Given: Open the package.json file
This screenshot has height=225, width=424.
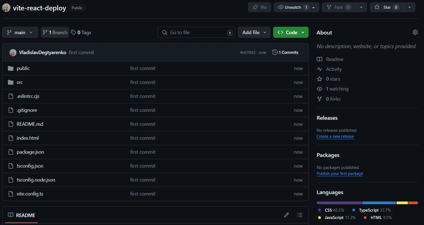Looking at the screenshot, I should tap(30, 152).
